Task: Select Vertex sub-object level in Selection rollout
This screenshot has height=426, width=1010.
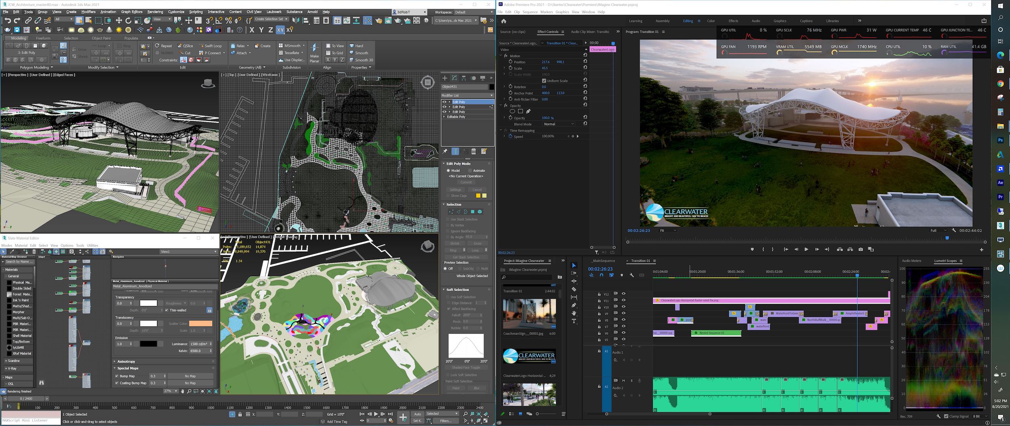Action: [452, 212]
